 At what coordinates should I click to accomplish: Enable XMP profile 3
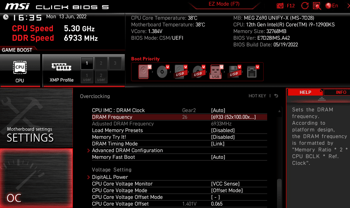pos(115,63)
